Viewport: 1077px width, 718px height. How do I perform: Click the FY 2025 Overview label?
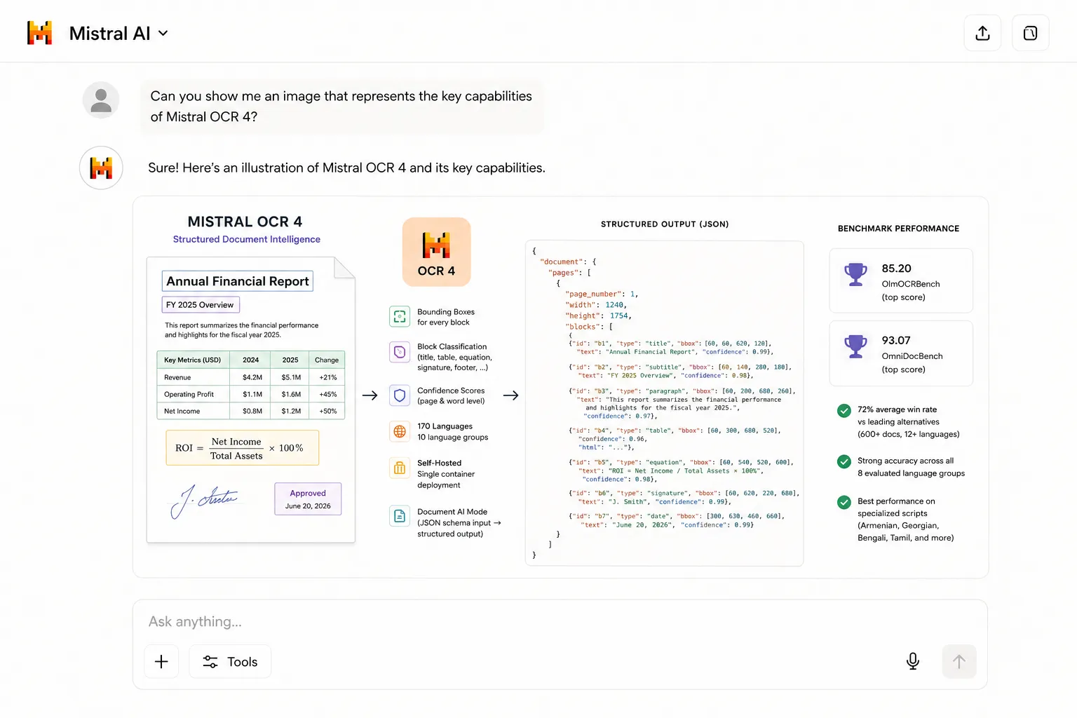(201, 305)
